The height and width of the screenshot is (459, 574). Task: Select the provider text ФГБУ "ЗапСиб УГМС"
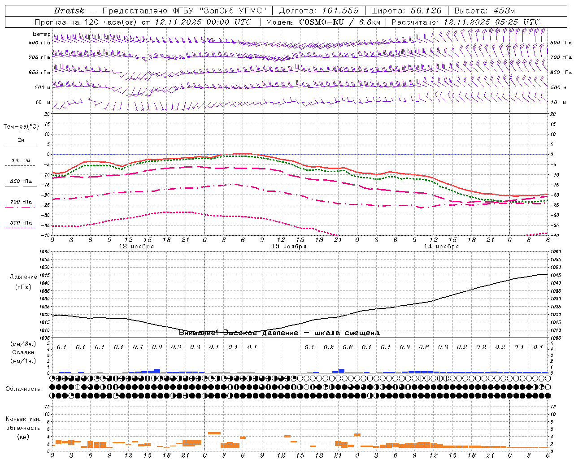(x=220, y=11)
